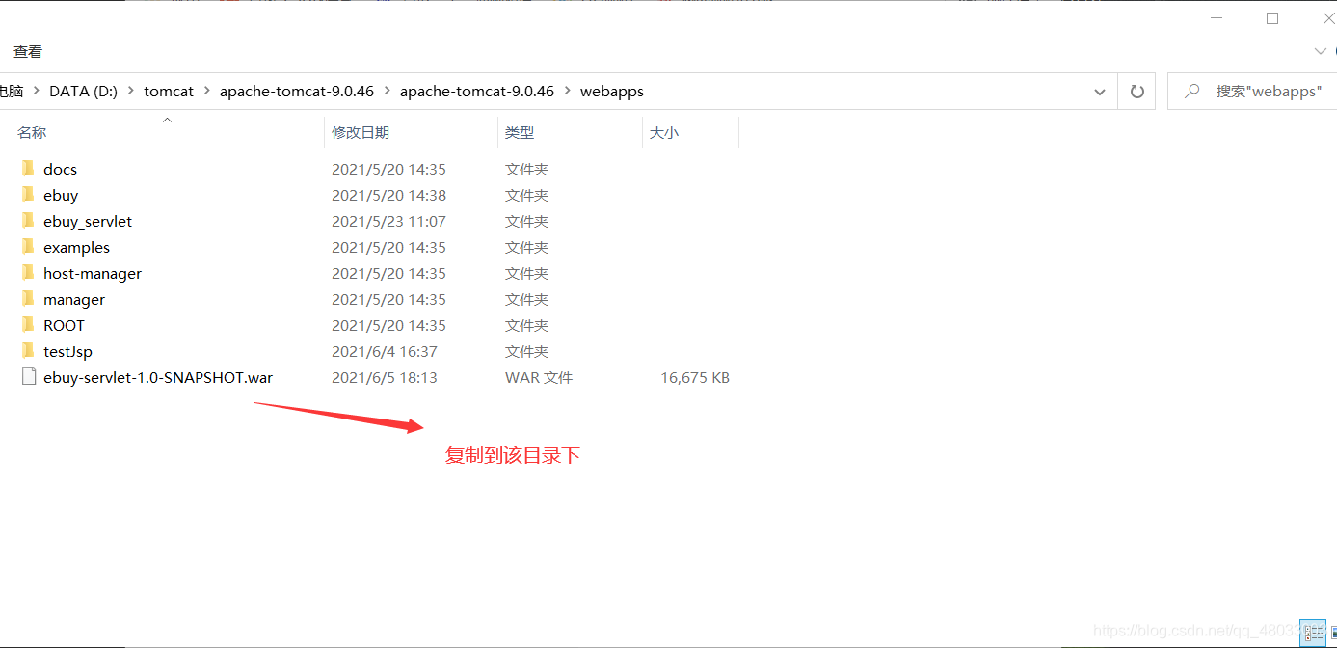Select ebuy-servlet-1.0-SNAPSHOT.war file name
The width and height of the screenshot is (1337, 648).
(158, 377)
